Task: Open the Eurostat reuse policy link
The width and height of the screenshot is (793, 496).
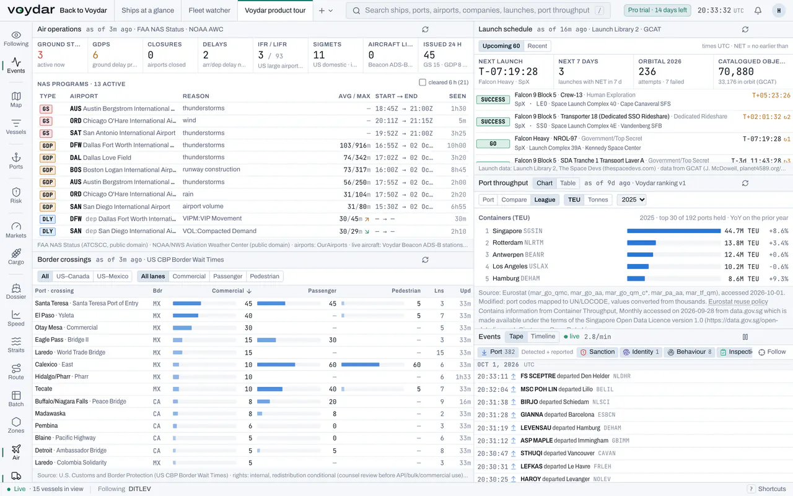Action: pyautogui.click(x=738, y=301)
